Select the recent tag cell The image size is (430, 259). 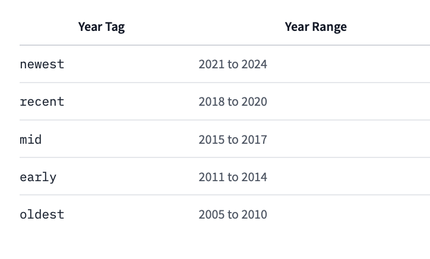tap(42, 102)
